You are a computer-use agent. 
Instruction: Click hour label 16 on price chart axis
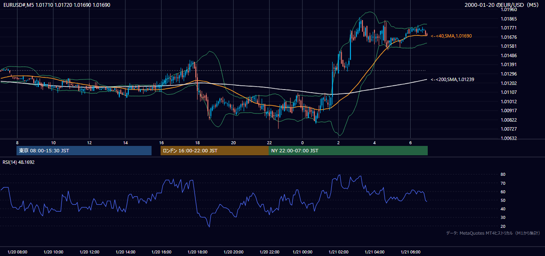point(161,143)
